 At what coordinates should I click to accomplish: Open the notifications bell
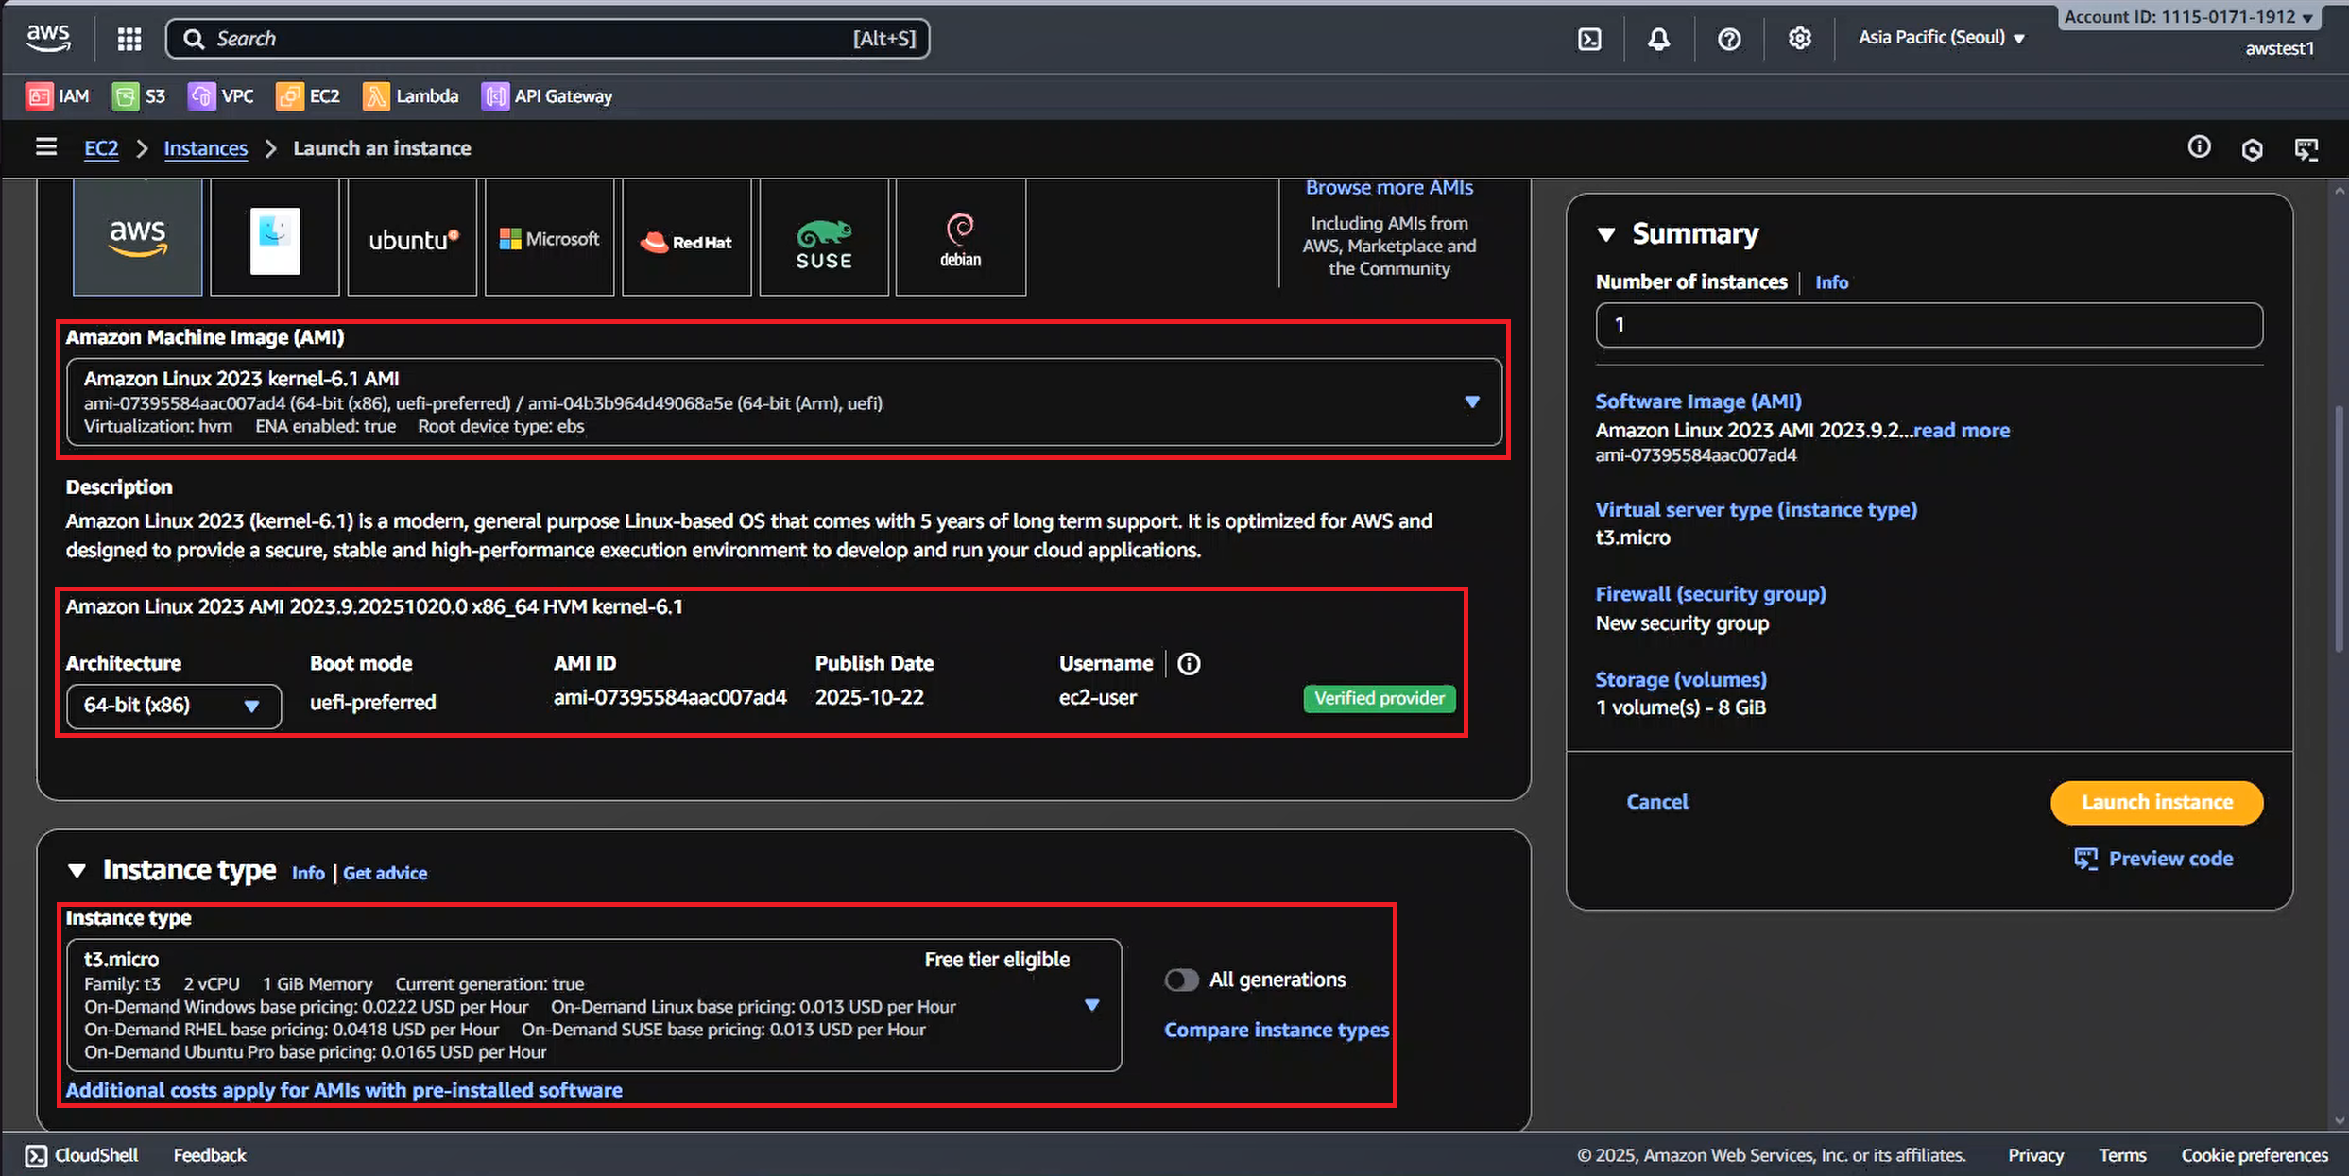[x=1658, y=39]
